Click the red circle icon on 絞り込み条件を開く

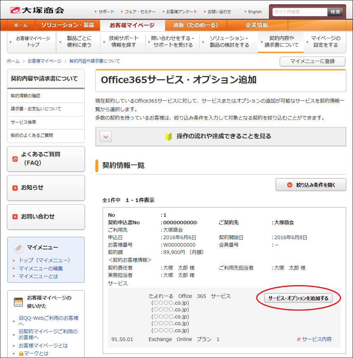coord(290,185)
